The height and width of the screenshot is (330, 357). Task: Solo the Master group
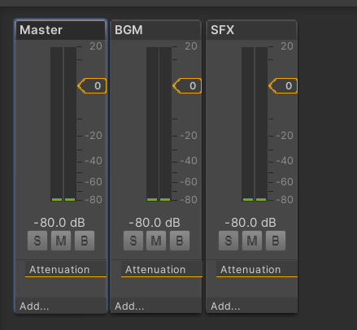(37, 241)
